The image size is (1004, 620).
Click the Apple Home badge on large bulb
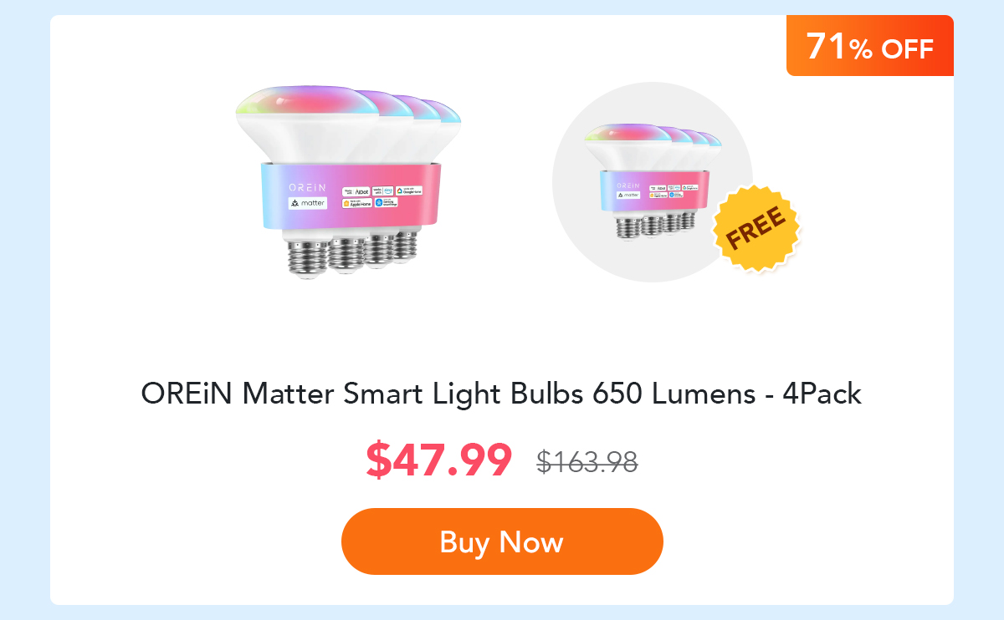(x=357, y=203)
